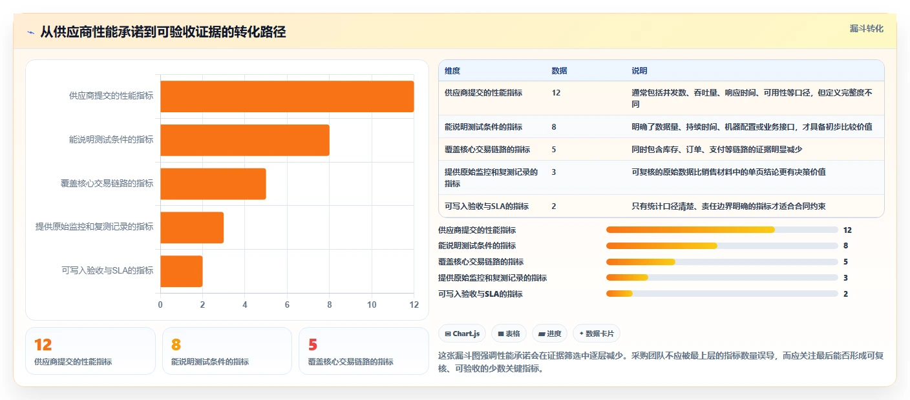Viewport: 910px width, 400px height.
Task: Click table cell 提供原始监控和复测记录的指标
Action: (x=491, y=177)
